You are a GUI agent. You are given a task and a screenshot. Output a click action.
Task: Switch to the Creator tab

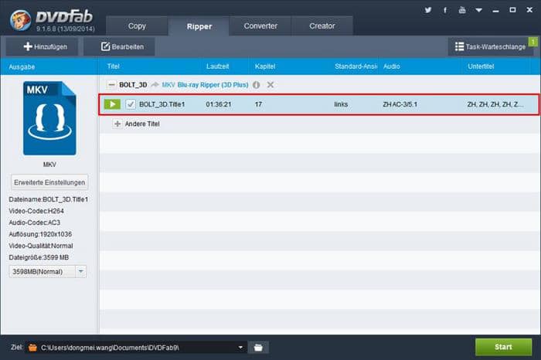pos(322,25)
